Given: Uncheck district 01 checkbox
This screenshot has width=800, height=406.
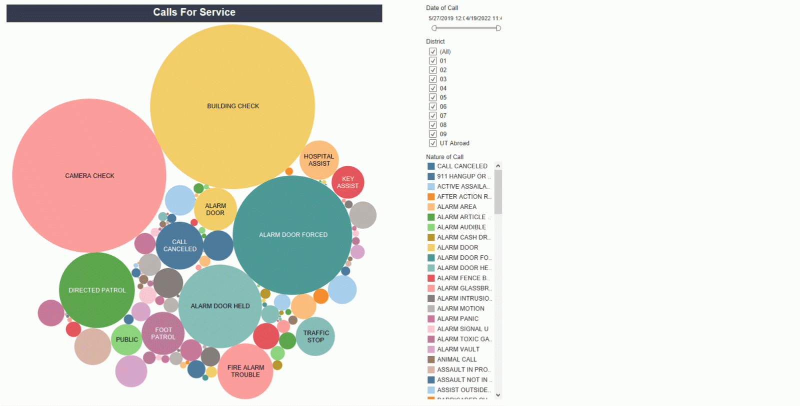Looking at the screenshot, I should tap(433, 61).
